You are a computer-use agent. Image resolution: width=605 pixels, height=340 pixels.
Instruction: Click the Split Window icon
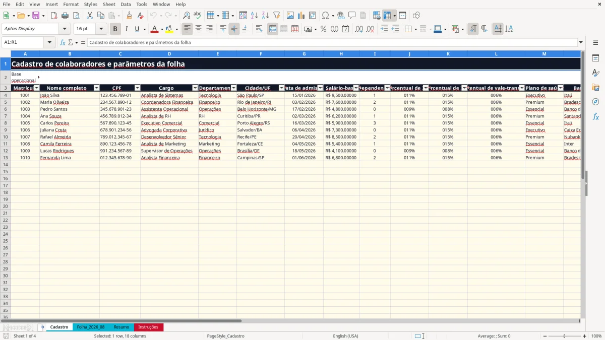coord(403,16)
